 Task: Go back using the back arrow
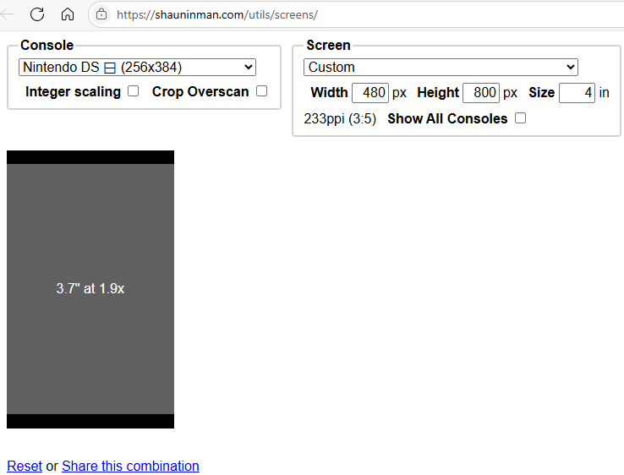(x=8, y=14)
